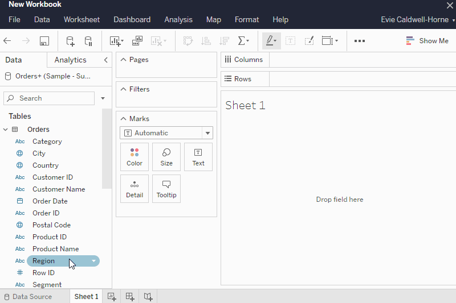Click the New Story tab icon
456x303 pixels.
coord(148,296)
